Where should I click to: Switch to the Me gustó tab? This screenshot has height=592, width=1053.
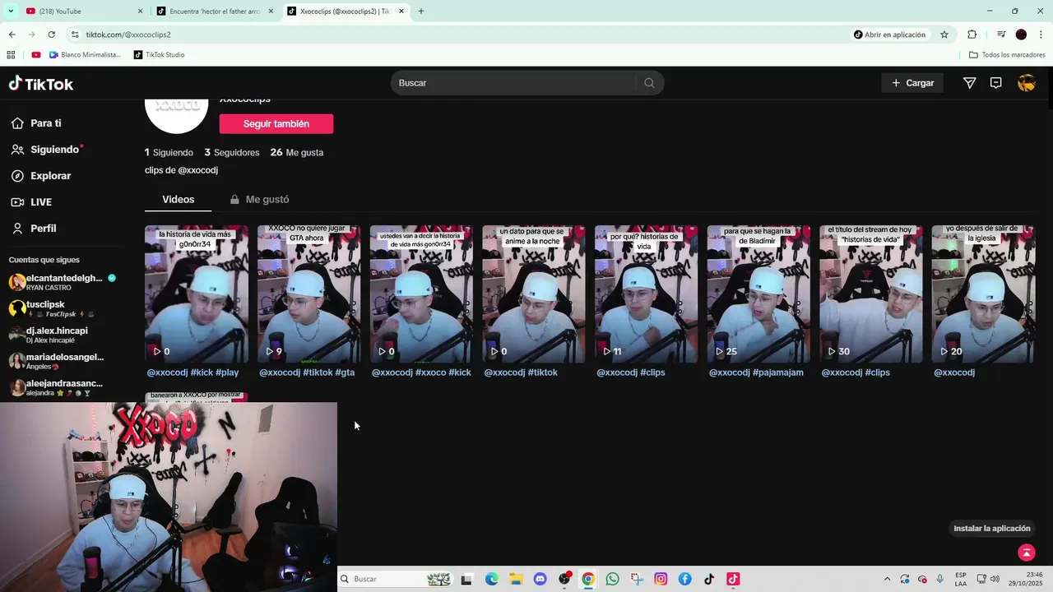pos(260,200)
